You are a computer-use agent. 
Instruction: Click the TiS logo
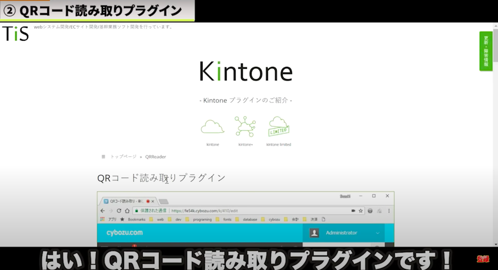[16, 33]
